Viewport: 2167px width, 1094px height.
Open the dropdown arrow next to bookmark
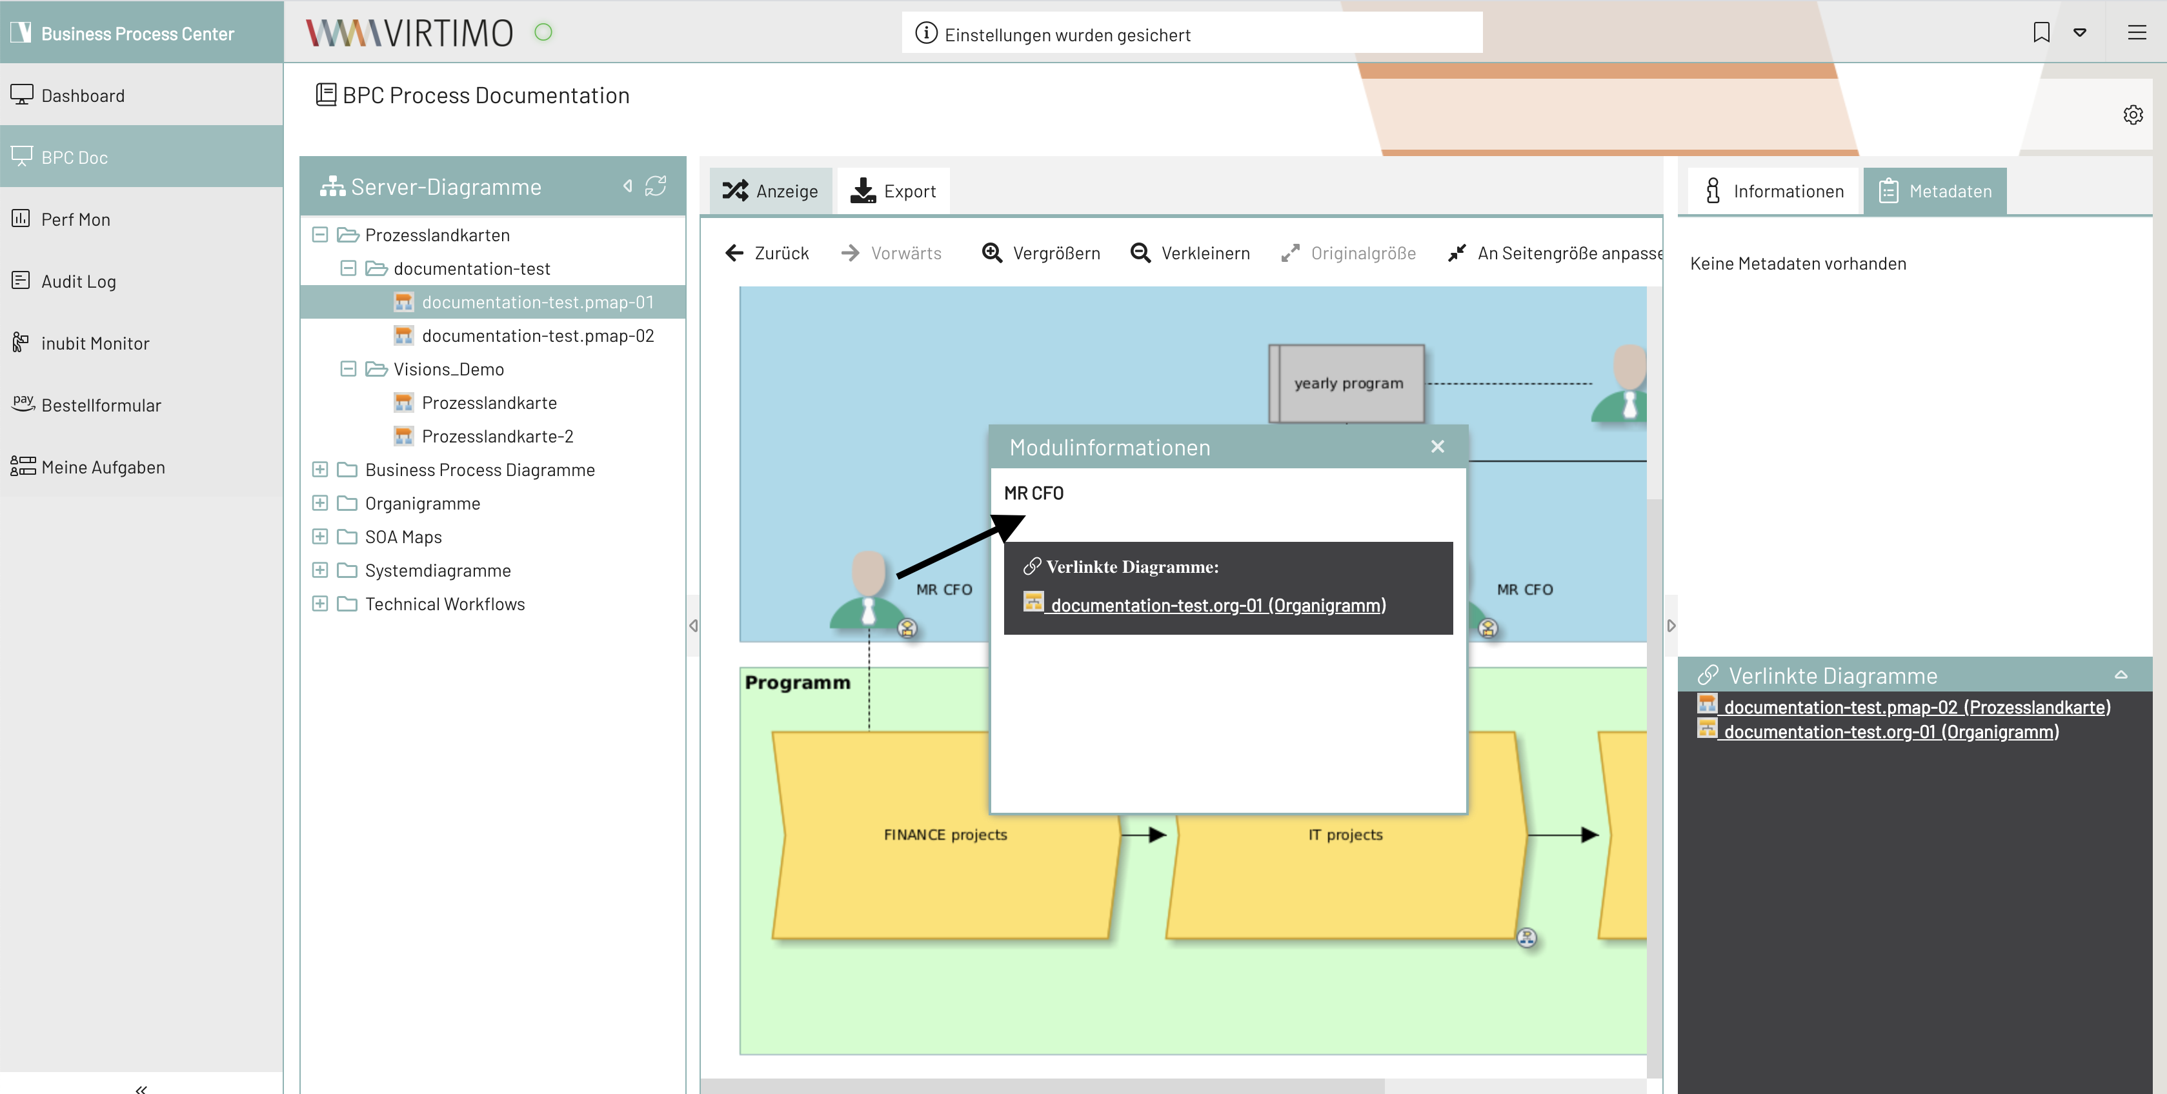point(2079,33)
